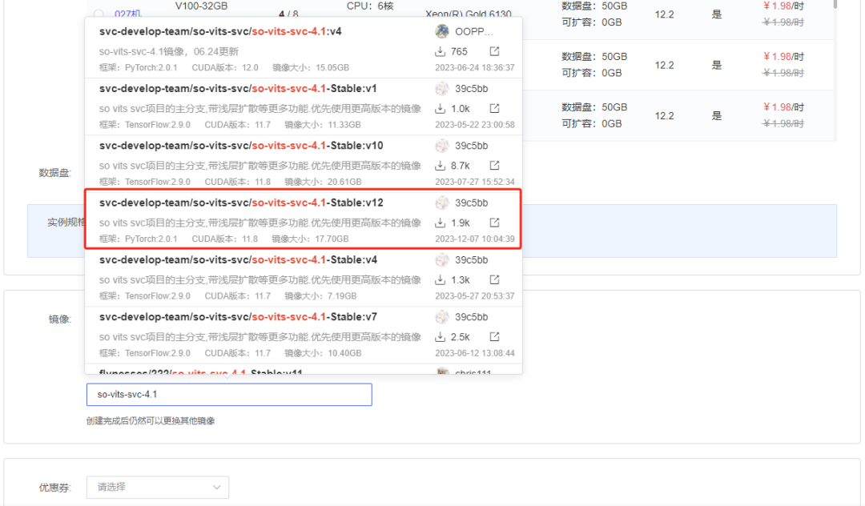
Task: Click OOPP author avatar
Action: 442,31
